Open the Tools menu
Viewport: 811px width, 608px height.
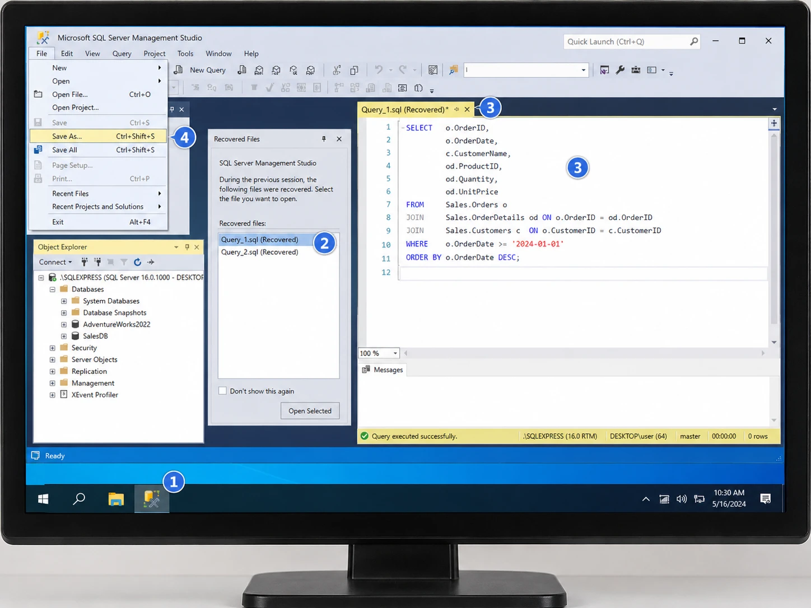pyautogui.click(x=185, y=54)
